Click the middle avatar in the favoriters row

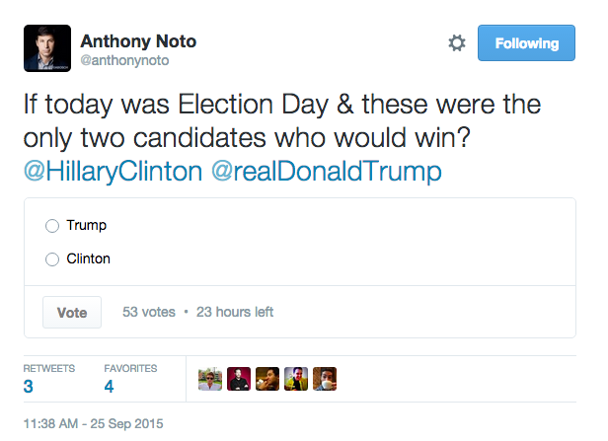[x=267, y=379]
